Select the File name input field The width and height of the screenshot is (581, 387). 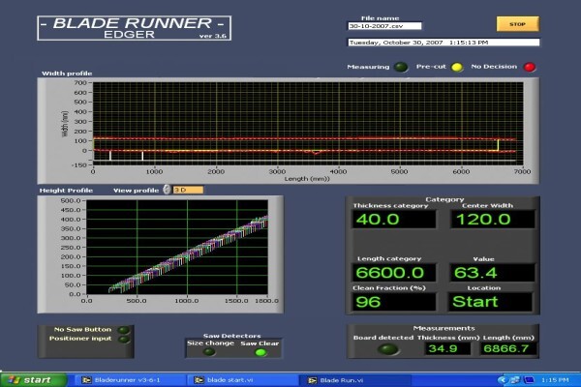click(x=384, y=26)
